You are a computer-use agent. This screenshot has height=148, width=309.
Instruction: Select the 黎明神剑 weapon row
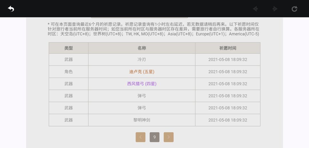click(x=154, y=120)
